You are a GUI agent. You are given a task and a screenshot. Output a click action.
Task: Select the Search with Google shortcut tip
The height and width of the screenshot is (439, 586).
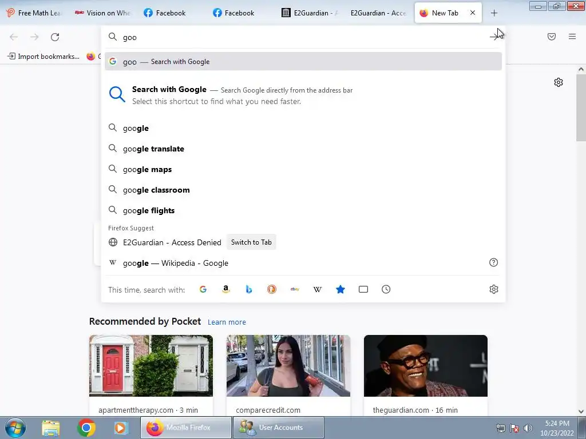click(x=303, y=95)
